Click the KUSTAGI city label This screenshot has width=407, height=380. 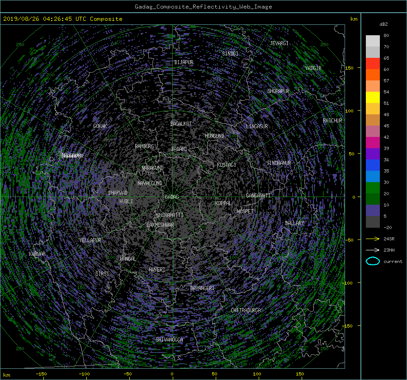pyautogui.click(x=227, y=165)
